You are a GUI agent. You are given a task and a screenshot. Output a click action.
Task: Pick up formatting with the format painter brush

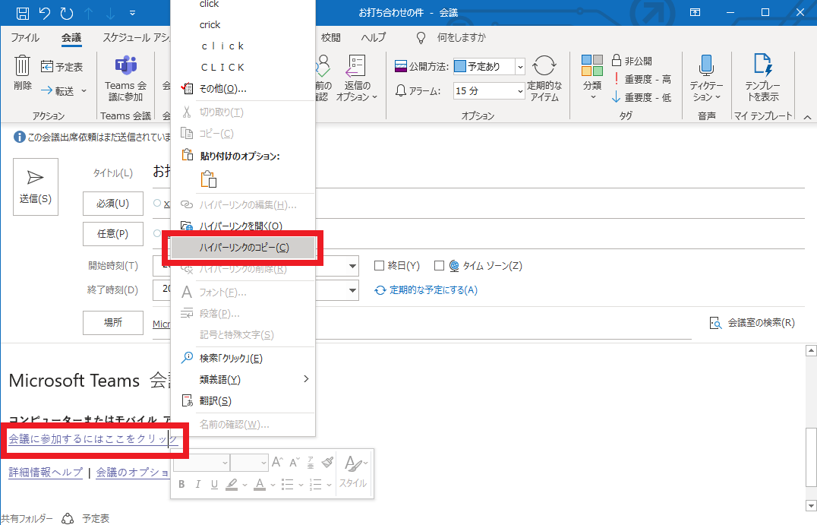pos(328,462)
